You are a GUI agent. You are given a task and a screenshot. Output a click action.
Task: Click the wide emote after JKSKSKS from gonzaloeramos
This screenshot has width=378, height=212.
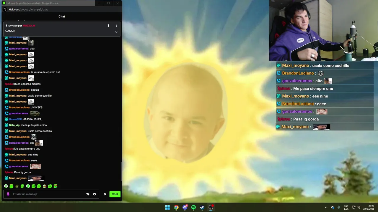[x=35, y=113]
